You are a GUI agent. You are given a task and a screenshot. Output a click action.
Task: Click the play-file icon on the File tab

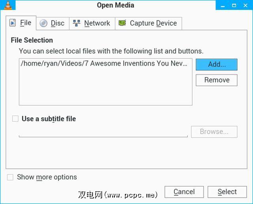(x=13, y=23)
